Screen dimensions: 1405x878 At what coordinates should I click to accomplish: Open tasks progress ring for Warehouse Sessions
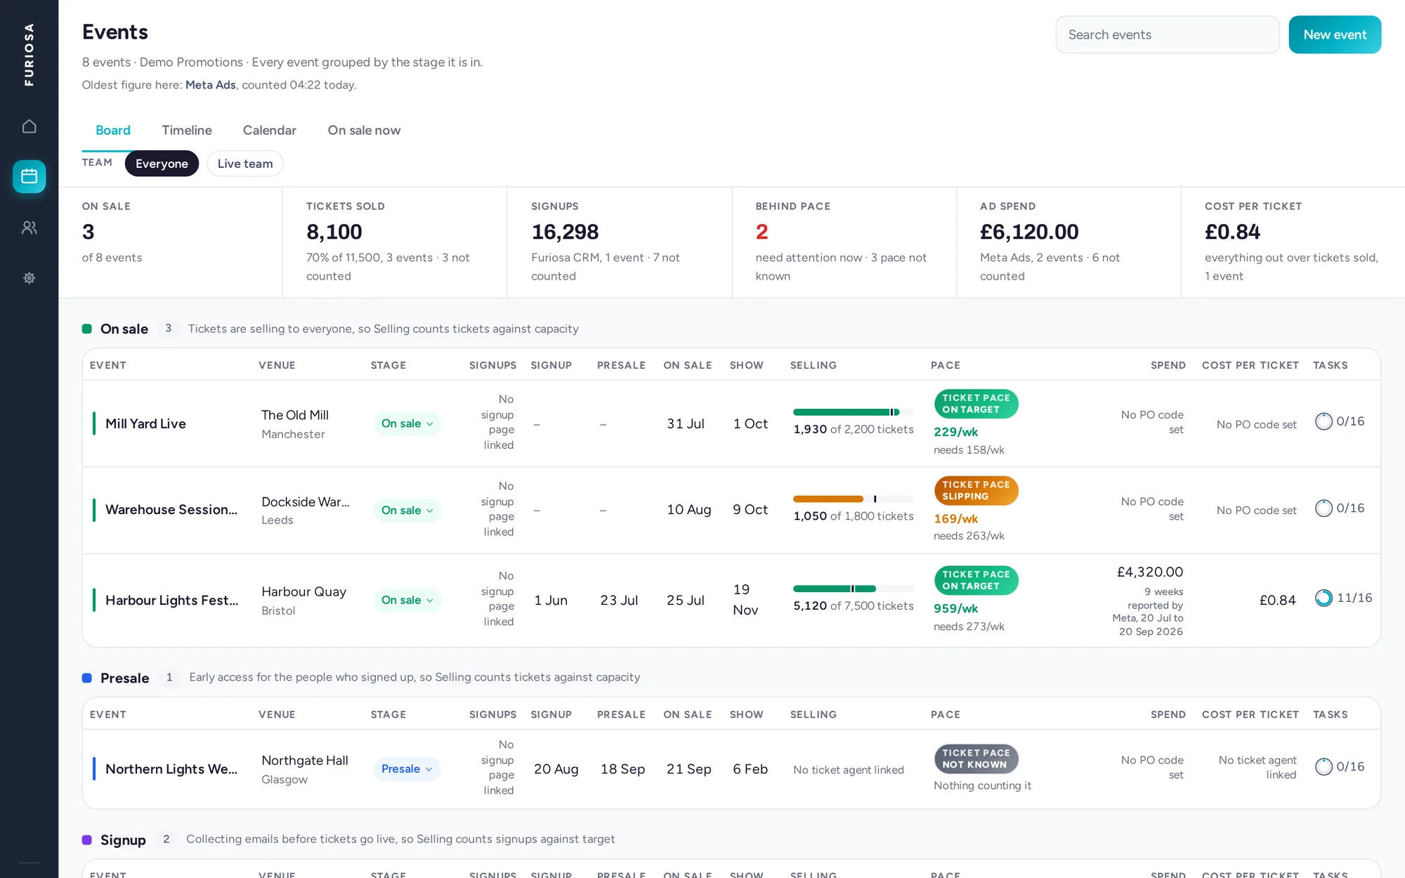click(x=1324, y=508)
